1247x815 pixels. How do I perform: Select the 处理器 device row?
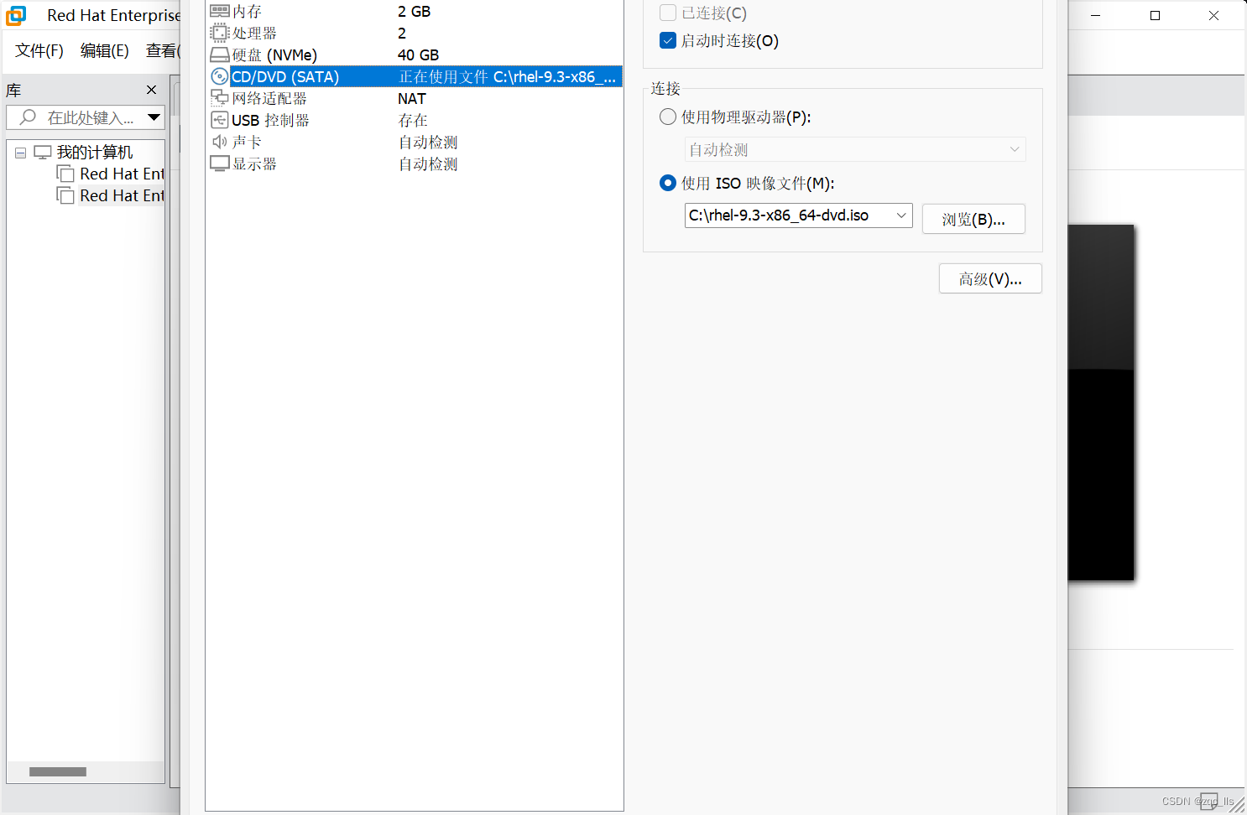(415, 33)
